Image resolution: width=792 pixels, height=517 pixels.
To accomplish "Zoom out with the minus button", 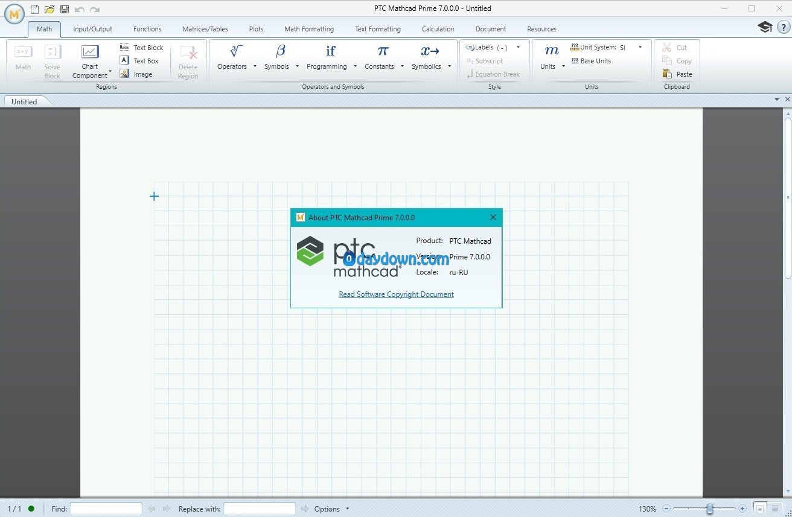I will 666,509.
